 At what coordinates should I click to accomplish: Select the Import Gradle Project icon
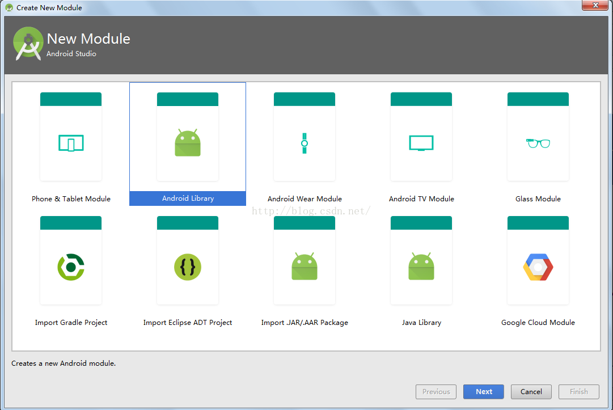[x=71, y=267]
